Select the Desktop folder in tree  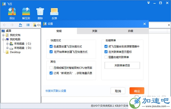click(x=15, y=52)
